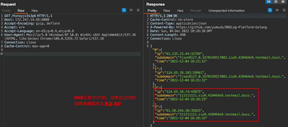Switch Request view to Pretty tab
This screenshot has height=127, width=288.
point(6,11)
